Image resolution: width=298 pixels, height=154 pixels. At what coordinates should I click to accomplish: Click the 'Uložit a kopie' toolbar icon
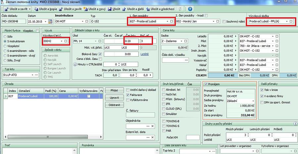point(36,9)
